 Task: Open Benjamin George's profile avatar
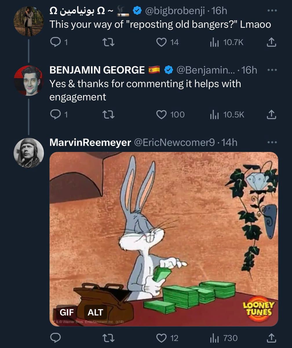28,80
